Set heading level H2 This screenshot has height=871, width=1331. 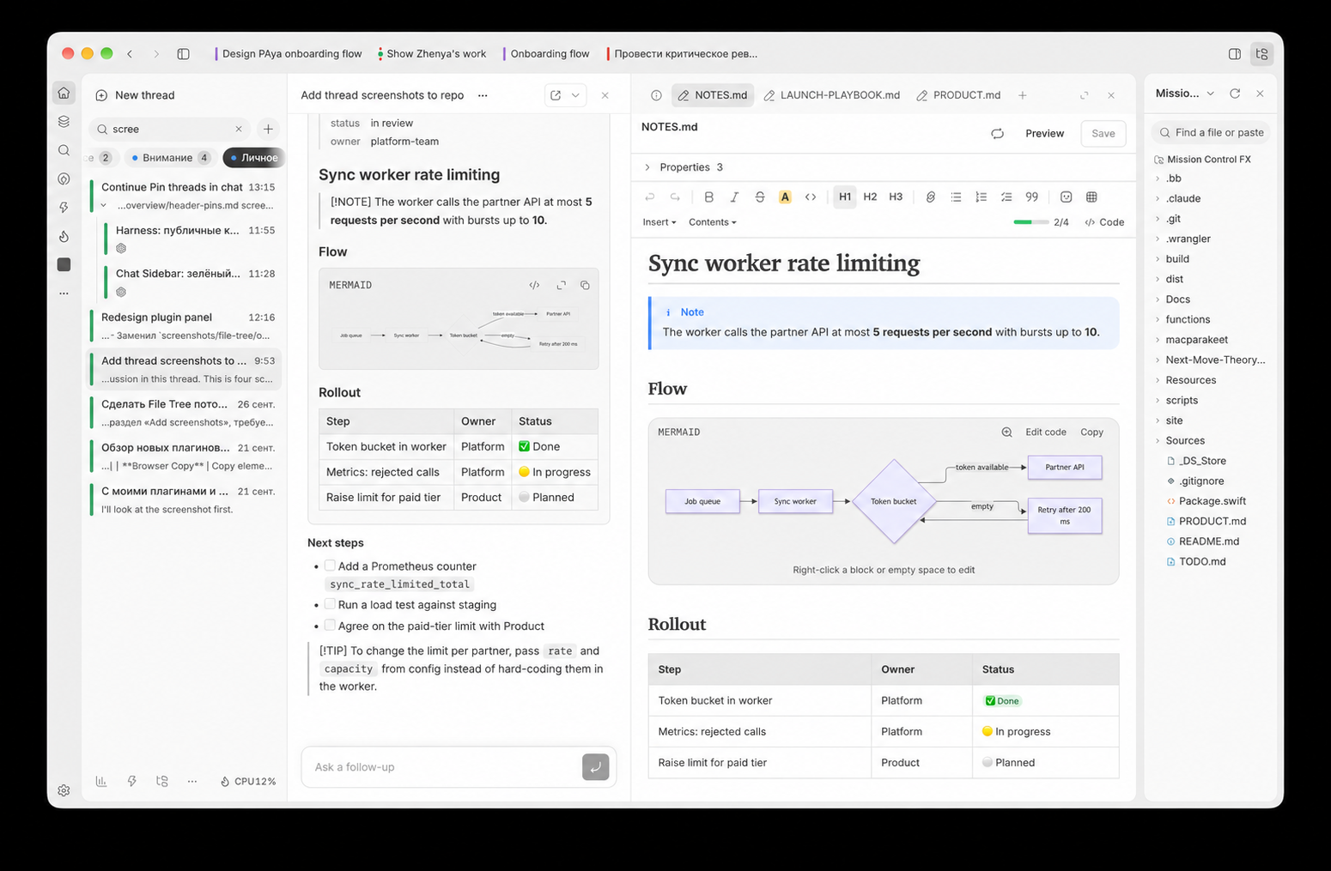point(870,197)
